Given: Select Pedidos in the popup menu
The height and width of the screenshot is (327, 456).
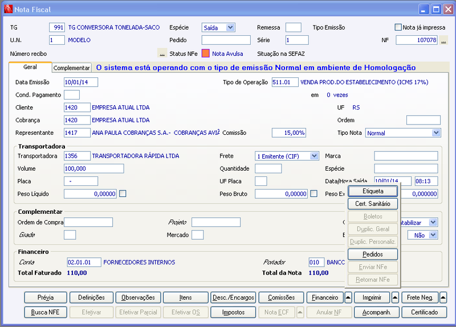Looking at the screenshot, I should 373,254.
